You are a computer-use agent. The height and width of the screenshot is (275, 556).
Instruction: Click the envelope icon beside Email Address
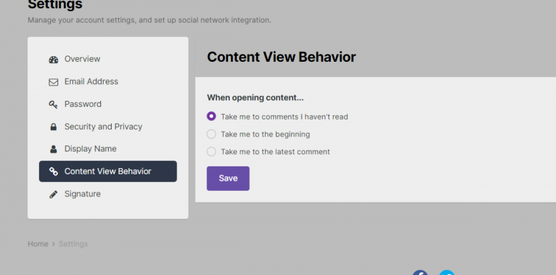click(53, 82)
